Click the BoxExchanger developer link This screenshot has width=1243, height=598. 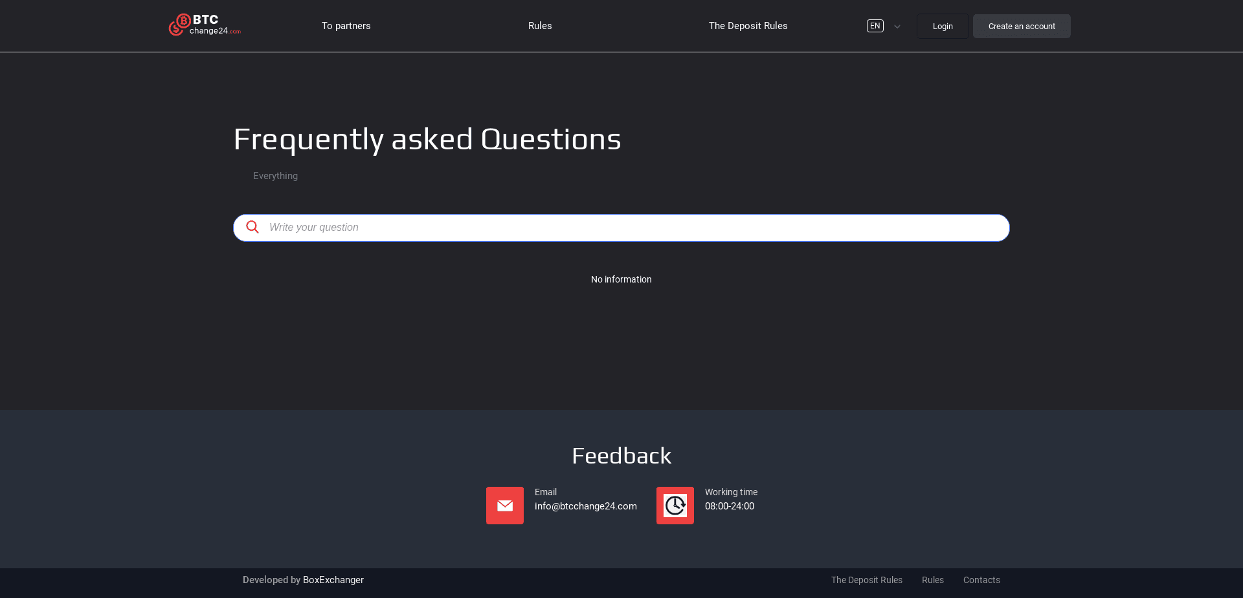(x=333, y=580)
